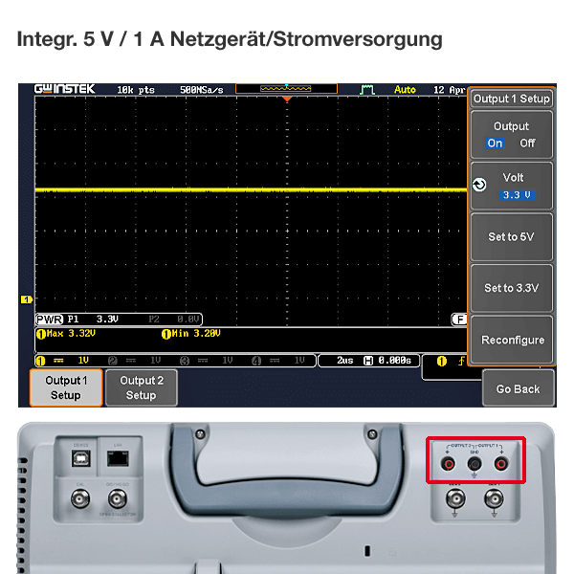Click the 500MSa/s sample rate text
The width and height of the screenshot is (574, 574).
point(202,90)
